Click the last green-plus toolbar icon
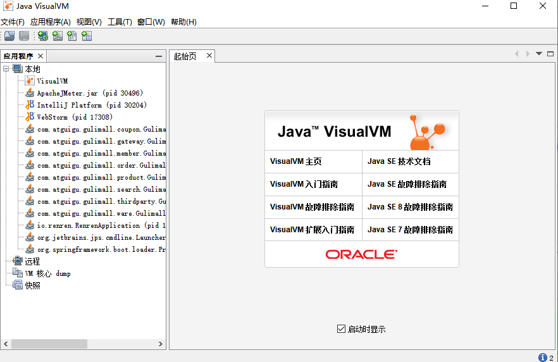The image size is (558, 362). tap(87, 36)
